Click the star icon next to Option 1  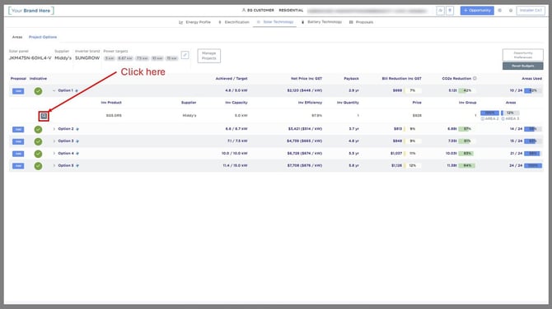[x=77, y=90]
